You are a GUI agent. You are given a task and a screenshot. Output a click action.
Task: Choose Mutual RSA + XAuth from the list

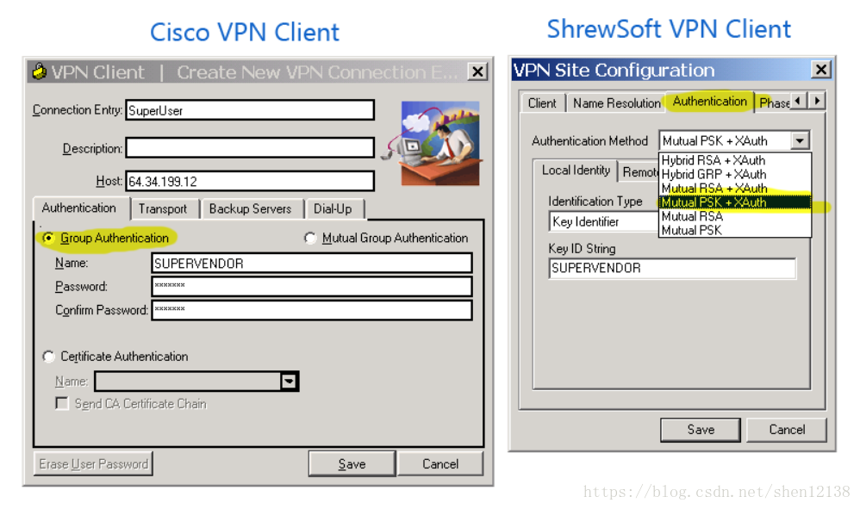(x=734, y=189)
